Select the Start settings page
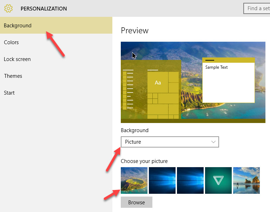 tap(56, 93)
